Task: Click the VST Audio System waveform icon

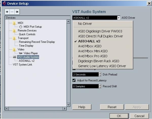Action: (14, 57)
